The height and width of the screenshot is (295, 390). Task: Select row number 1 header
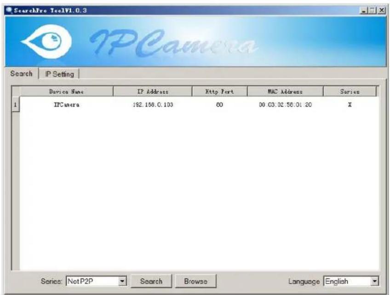pos(16,104)
